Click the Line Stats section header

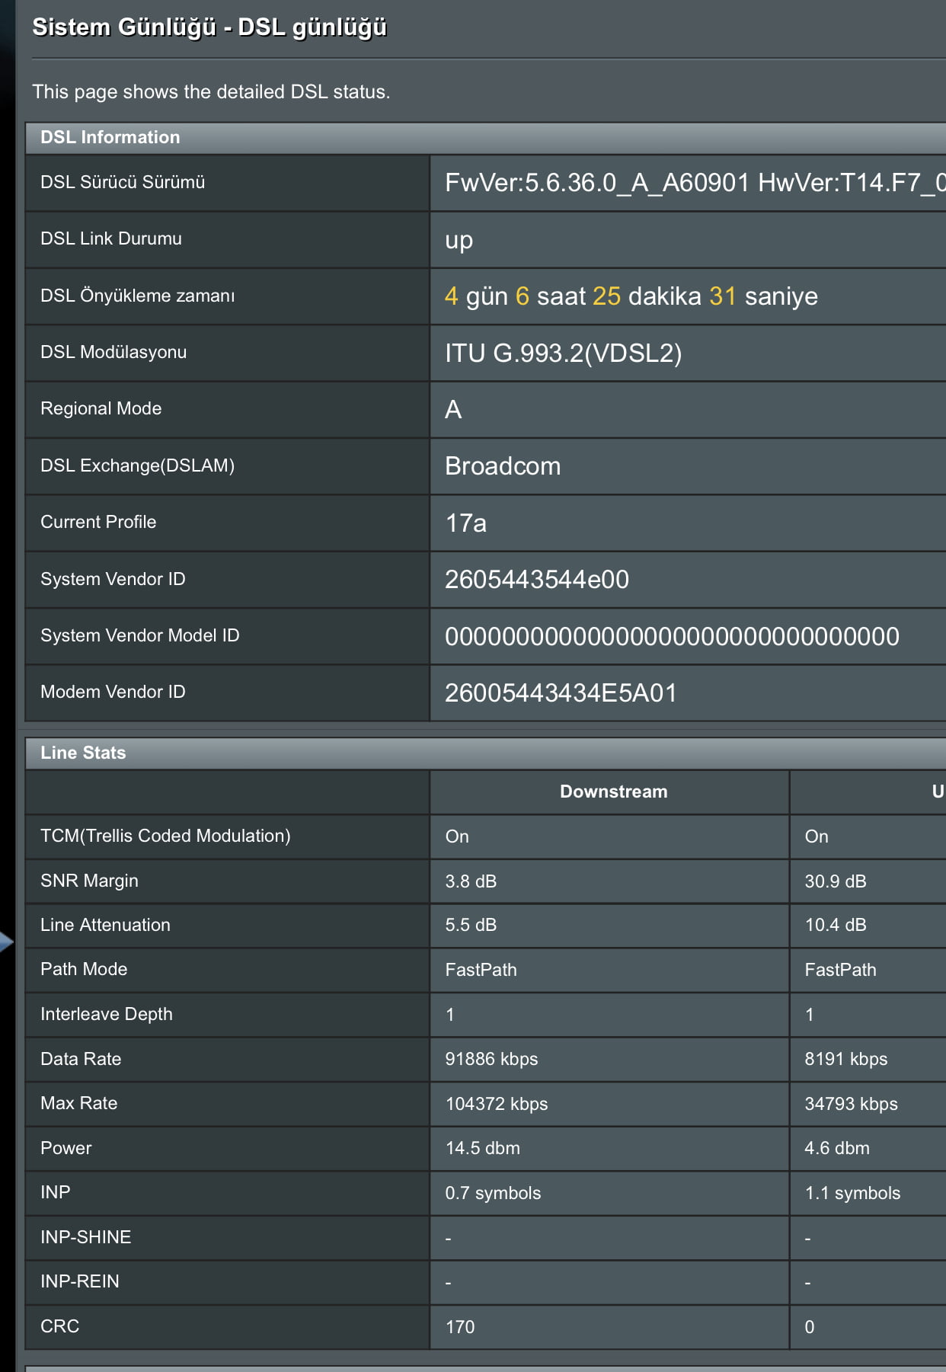[83, 753]
